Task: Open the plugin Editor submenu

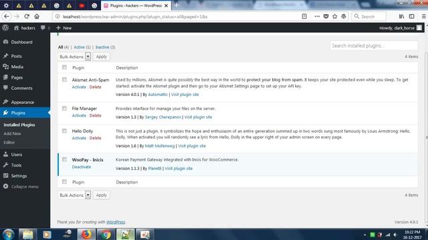Action: 9,142
